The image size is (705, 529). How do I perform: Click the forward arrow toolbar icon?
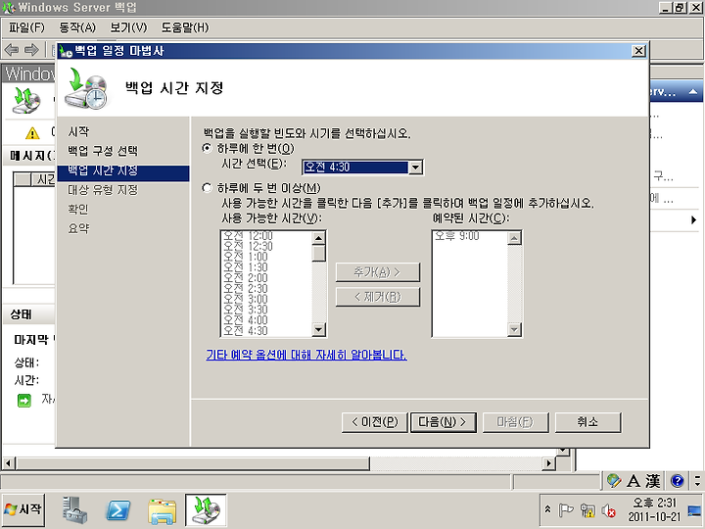(x=31, y=50)
